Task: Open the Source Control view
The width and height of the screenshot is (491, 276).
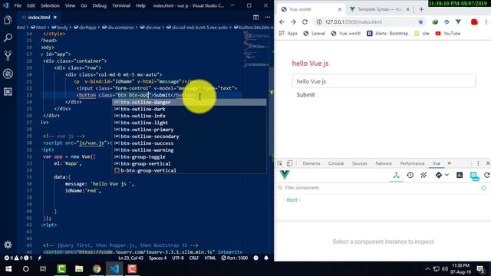Action: coord(8,56)
